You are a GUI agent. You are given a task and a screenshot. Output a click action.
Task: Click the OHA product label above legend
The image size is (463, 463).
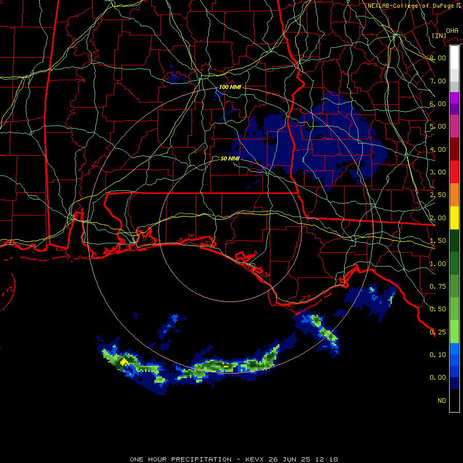coord(452,30)
